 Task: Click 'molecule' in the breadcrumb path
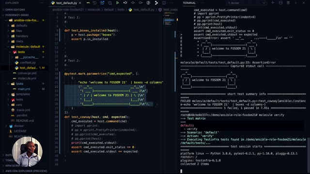pyautogui.click(x=93, y=10)
